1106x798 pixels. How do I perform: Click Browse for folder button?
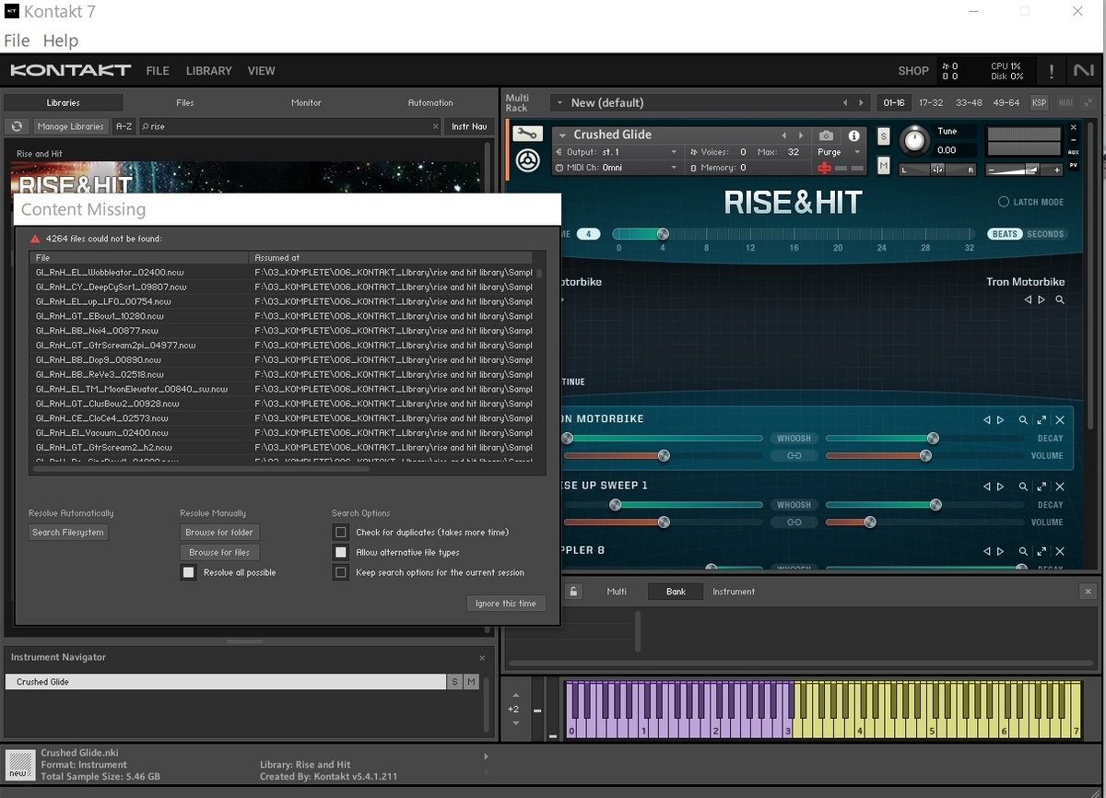tap(219, 533)
